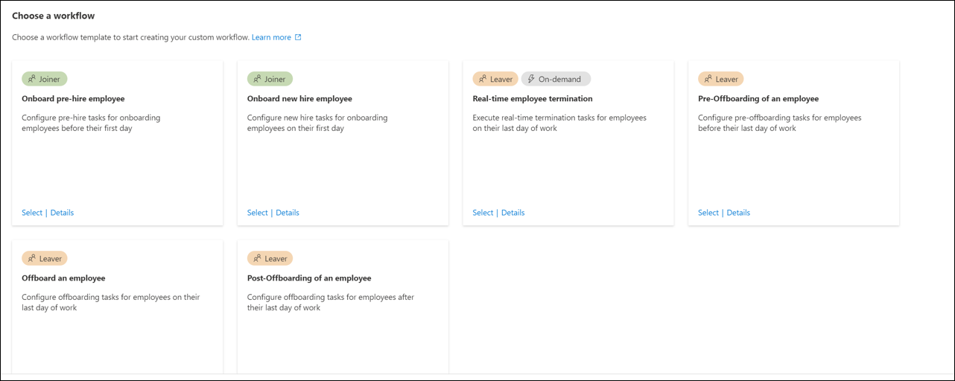This screenshot has width=955, height=381.
Task: Select Real-time employee termination template
Action: click(x=483, y=213)
